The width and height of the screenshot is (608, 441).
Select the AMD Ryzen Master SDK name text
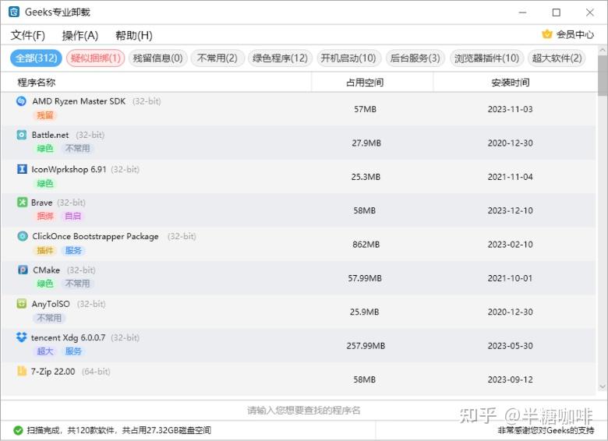pyautogui.click(x=79, y=101)
